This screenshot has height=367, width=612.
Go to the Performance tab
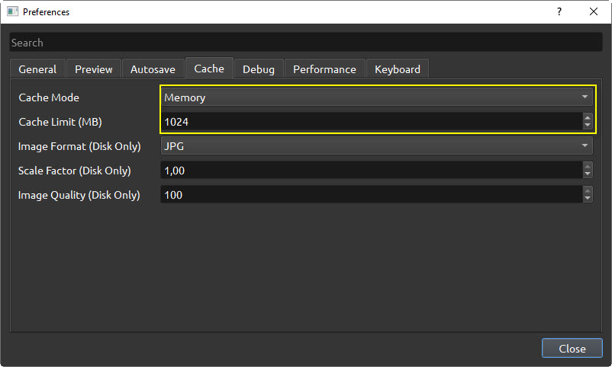point(325,69)
